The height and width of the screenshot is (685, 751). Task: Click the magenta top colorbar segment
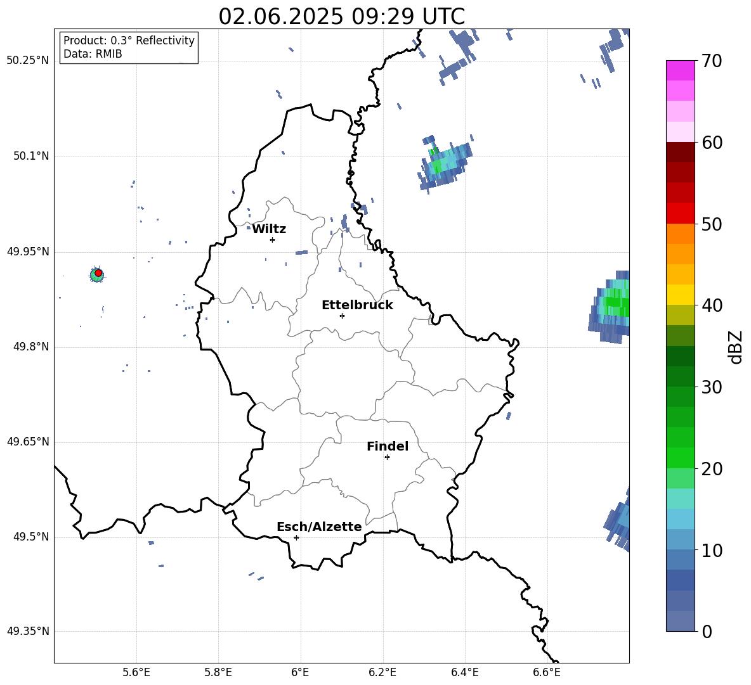click(680, 70)
